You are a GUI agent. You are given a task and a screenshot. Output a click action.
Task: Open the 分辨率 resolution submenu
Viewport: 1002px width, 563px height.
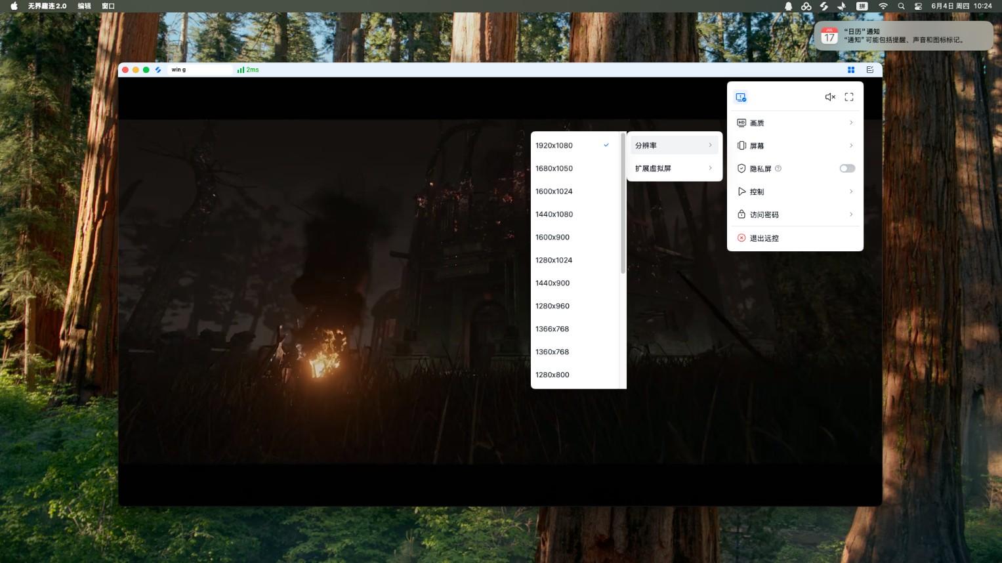(x=674, y=146)
